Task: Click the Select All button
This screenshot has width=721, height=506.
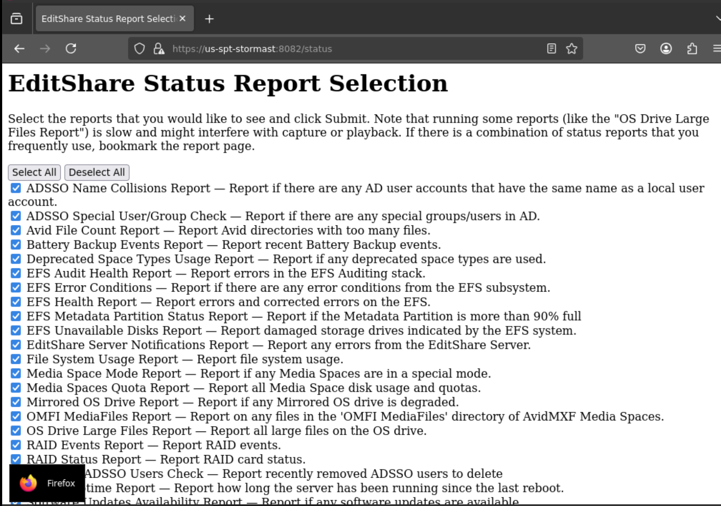Action: [34, 172]
